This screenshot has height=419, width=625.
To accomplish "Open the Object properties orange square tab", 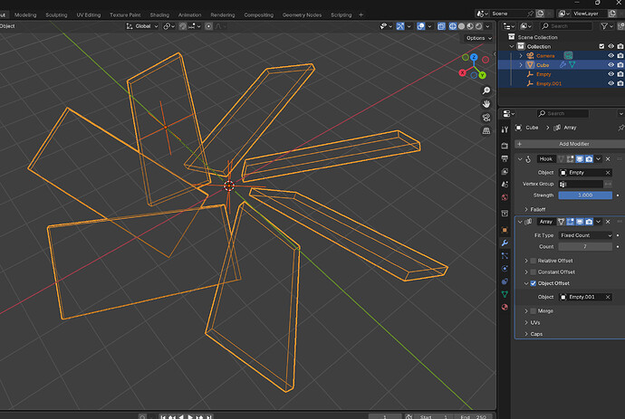I will point(505,230).
